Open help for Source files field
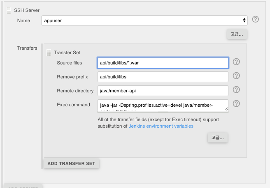The height and width of the screenshot is (188, 270). 236,62
